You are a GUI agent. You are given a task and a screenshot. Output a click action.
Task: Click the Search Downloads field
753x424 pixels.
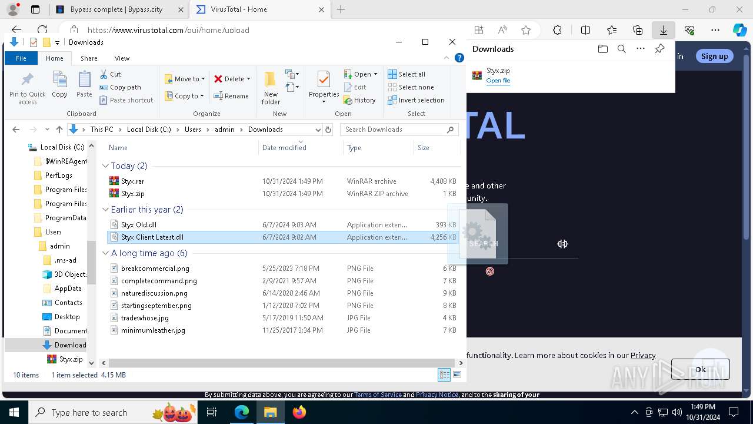(x=399, y=130)
